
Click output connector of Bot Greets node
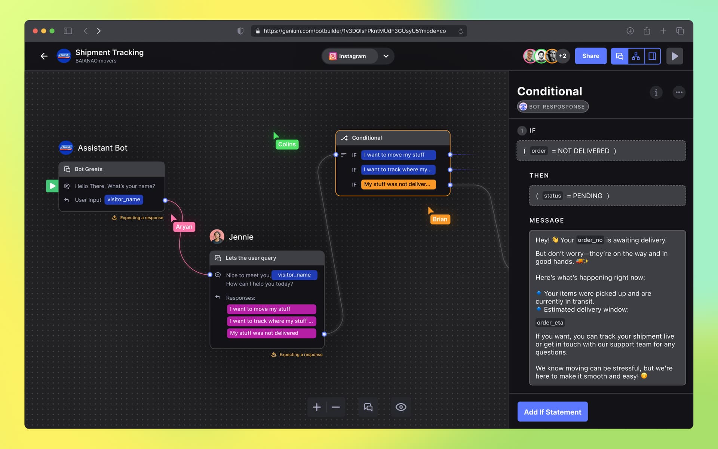pyautogui.click(x=165, y=200)
